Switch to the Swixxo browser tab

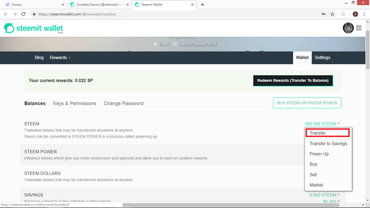(35, 5)
